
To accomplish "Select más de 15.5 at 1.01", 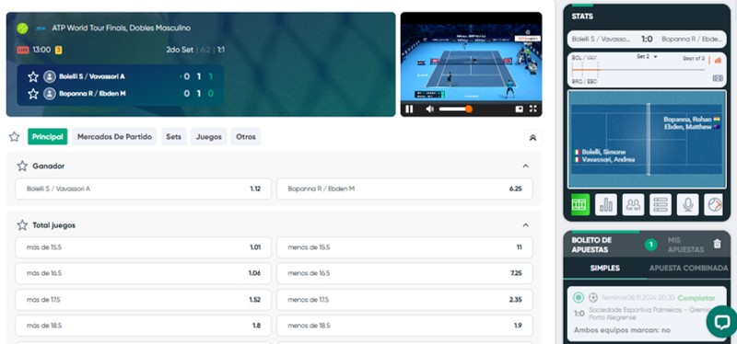I will point(144,247).
